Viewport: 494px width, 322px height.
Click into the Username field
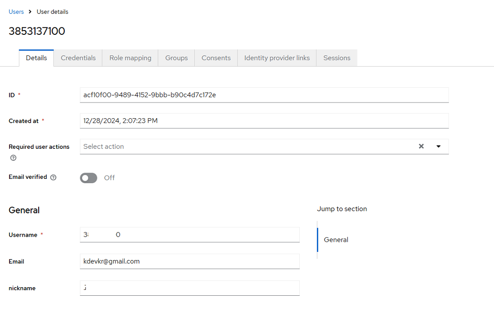coord(189,235)
